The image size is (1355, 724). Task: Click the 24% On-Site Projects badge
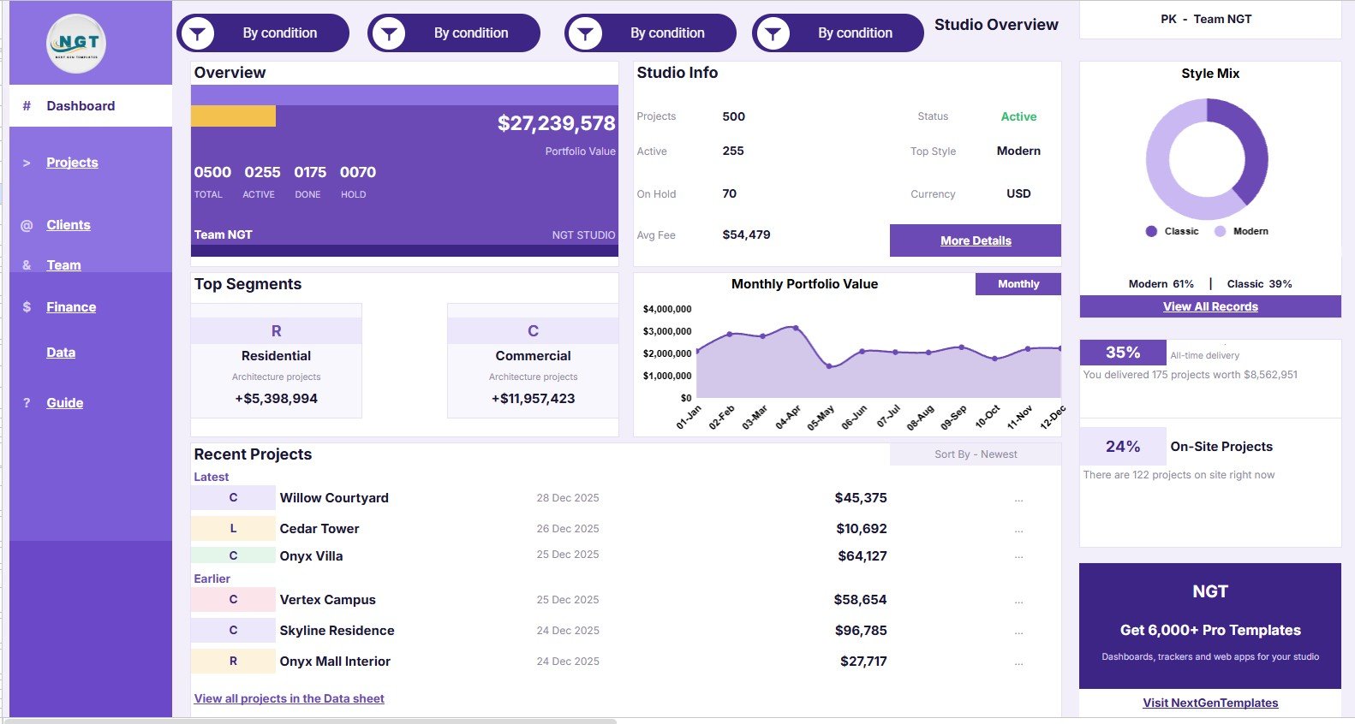tap(1123, 447)
